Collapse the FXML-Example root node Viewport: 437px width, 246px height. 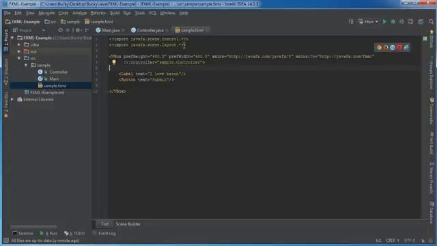pos(12,38)
